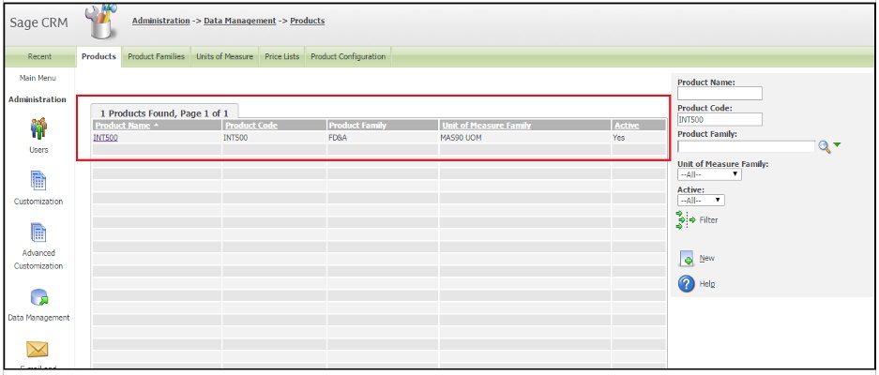The height and width of the screenshot is (375, 879).
Task: Click Main Menu in the sidebar
Action: point(38,78)
